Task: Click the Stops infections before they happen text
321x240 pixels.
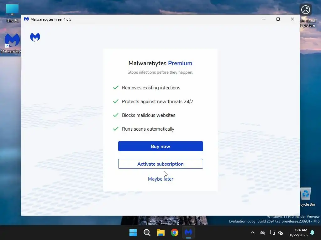Action: tap(160, 72)
